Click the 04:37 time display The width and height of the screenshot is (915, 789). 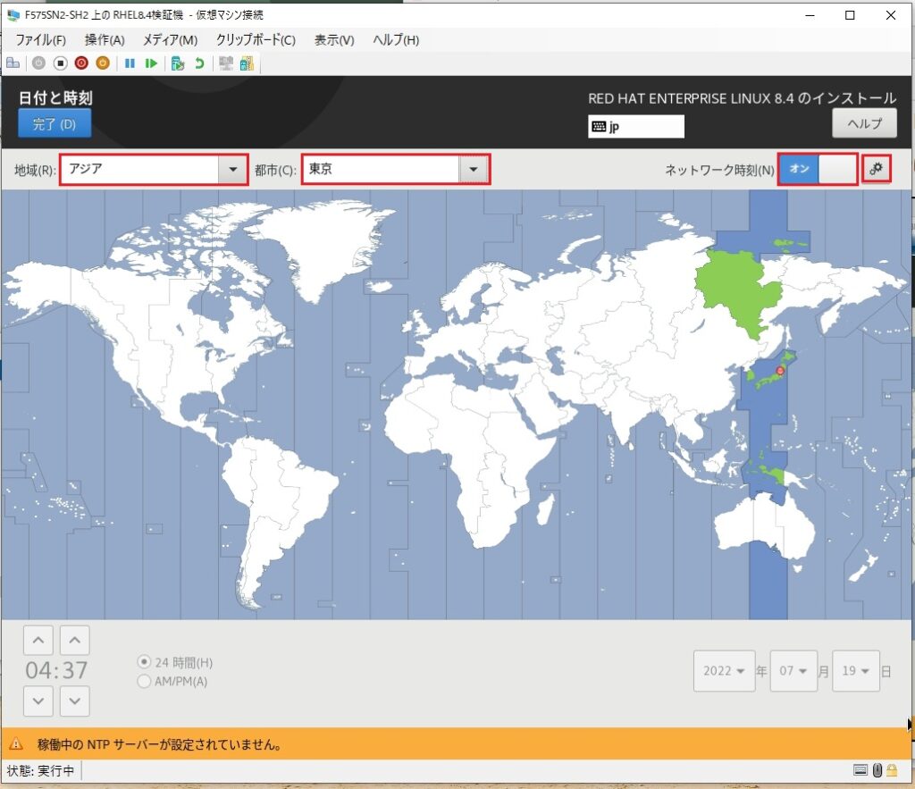coord(56,670)
